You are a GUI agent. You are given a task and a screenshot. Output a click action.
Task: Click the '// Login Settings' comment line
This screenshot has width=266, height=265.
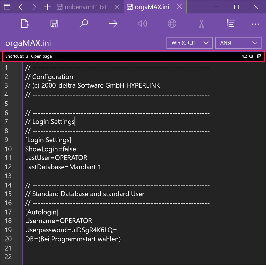(x=50, y=122)
